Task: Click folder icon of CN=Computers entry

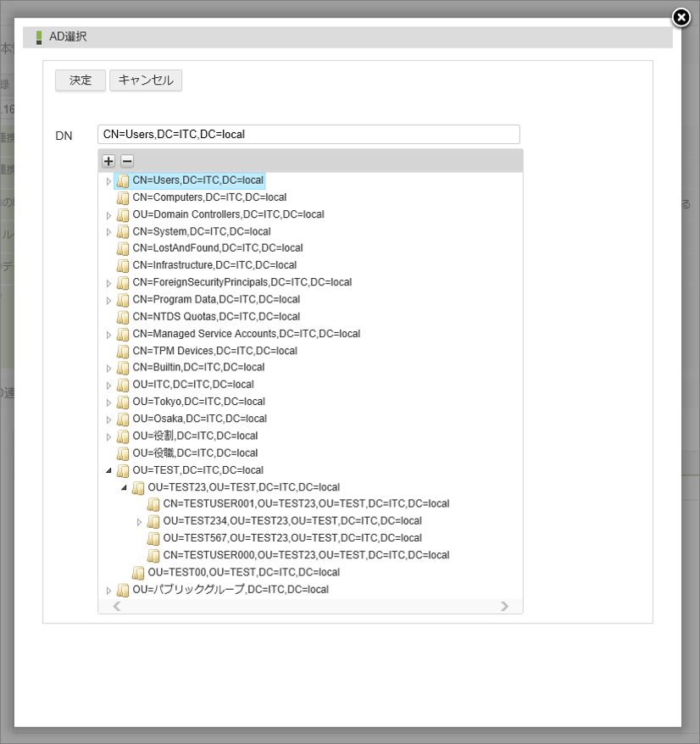Action: pos(123,197)
